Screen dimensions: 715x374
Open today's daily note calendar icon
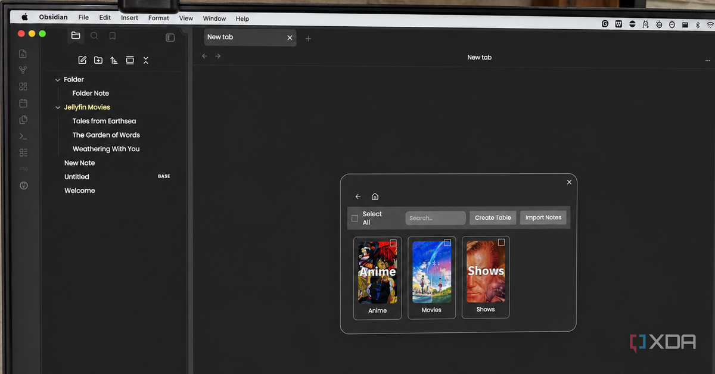click(23, 103)
